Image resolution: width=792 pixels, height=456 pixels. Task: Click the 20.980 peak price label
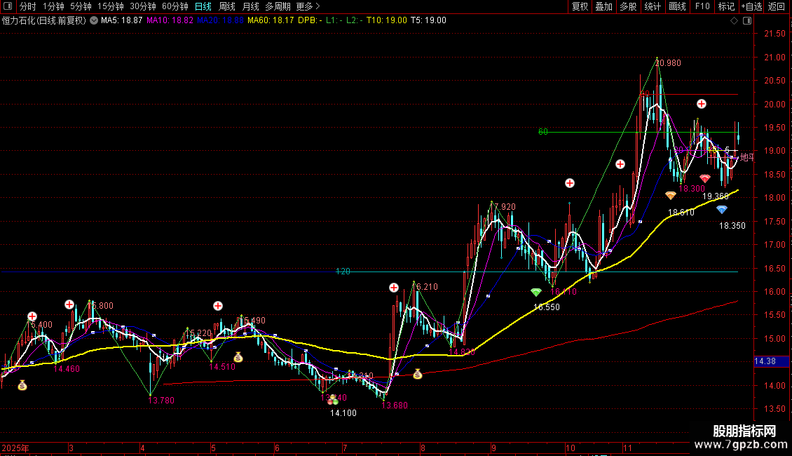pos(669,63)
